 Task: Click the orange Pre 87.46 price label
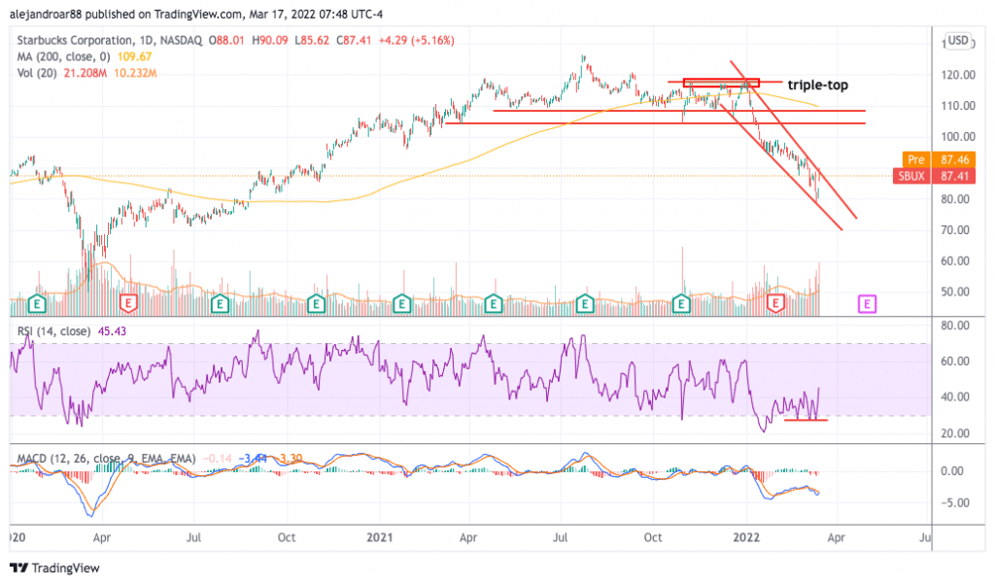coord(937,159)
